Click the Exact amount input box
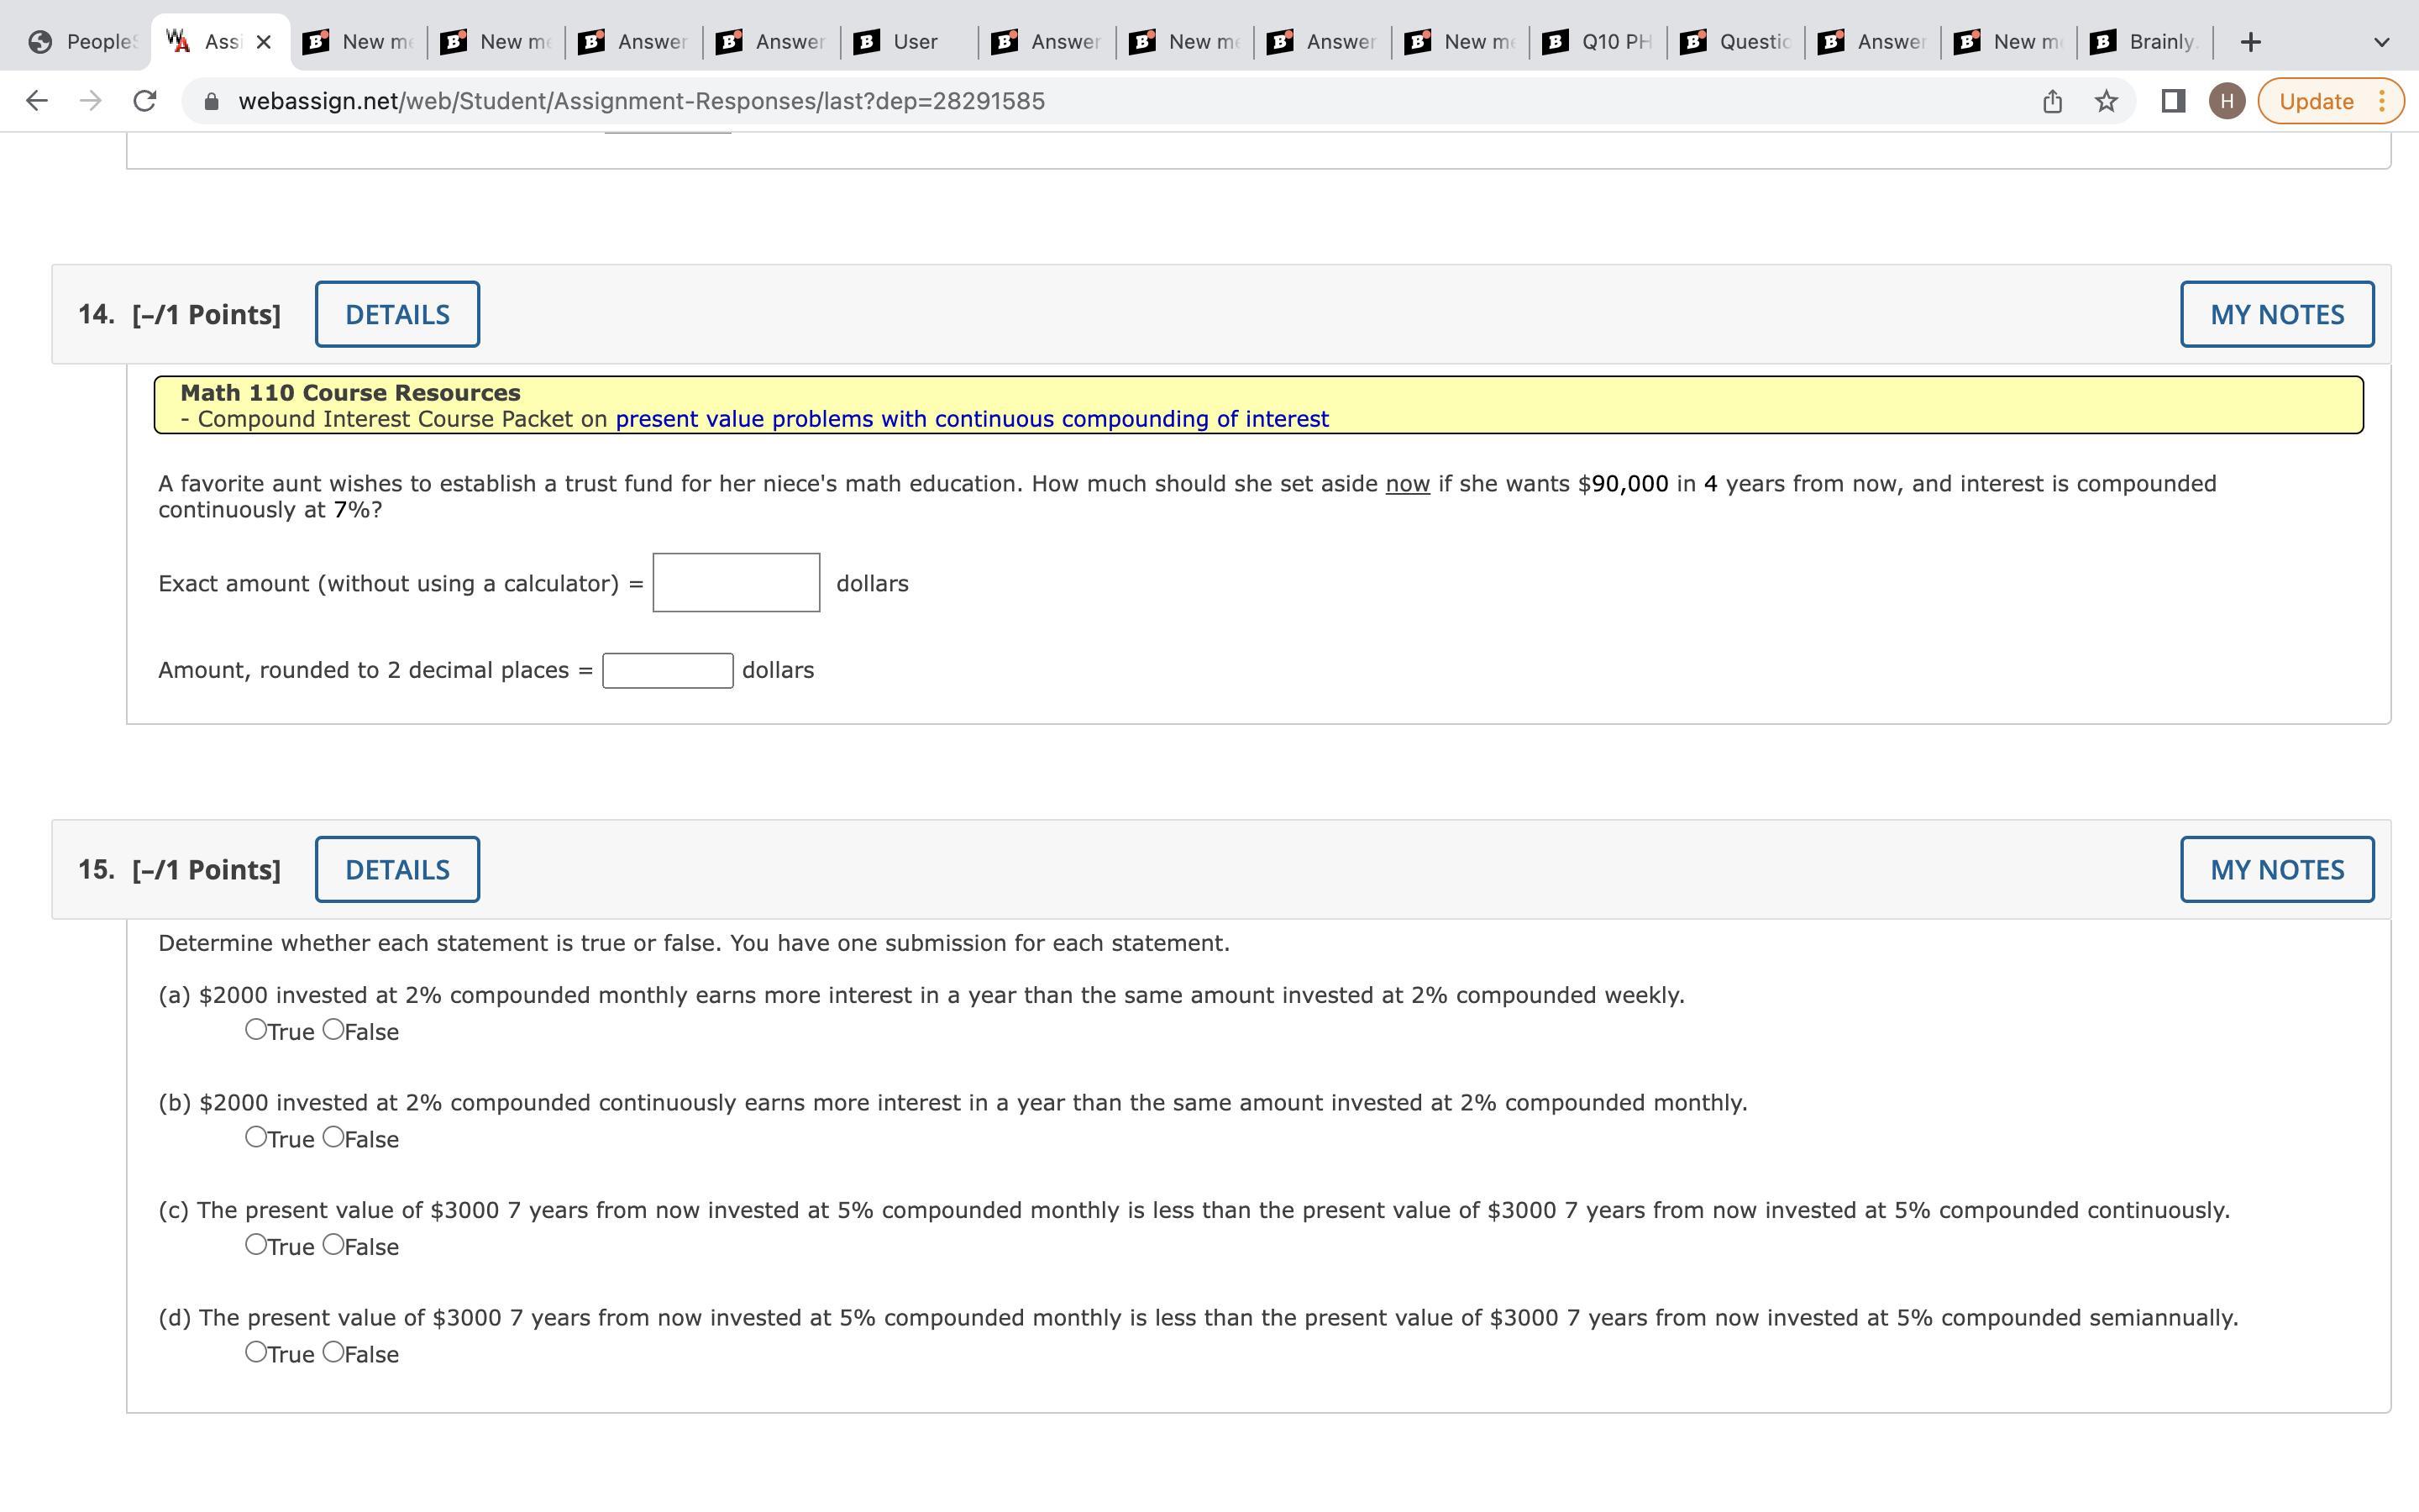 [736, 582]
